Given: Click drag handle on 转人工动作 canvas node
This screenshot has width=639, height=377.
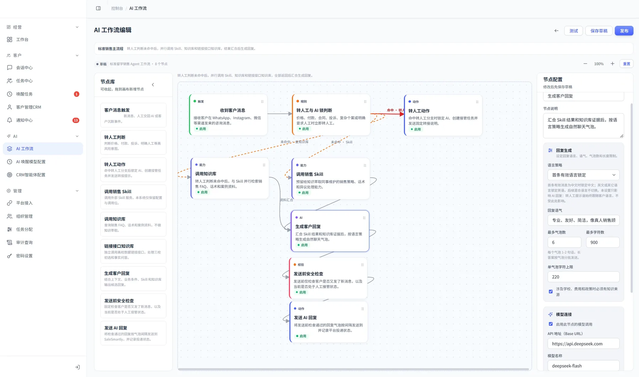Looking at the screenshot, I should [x=477, y=102].
